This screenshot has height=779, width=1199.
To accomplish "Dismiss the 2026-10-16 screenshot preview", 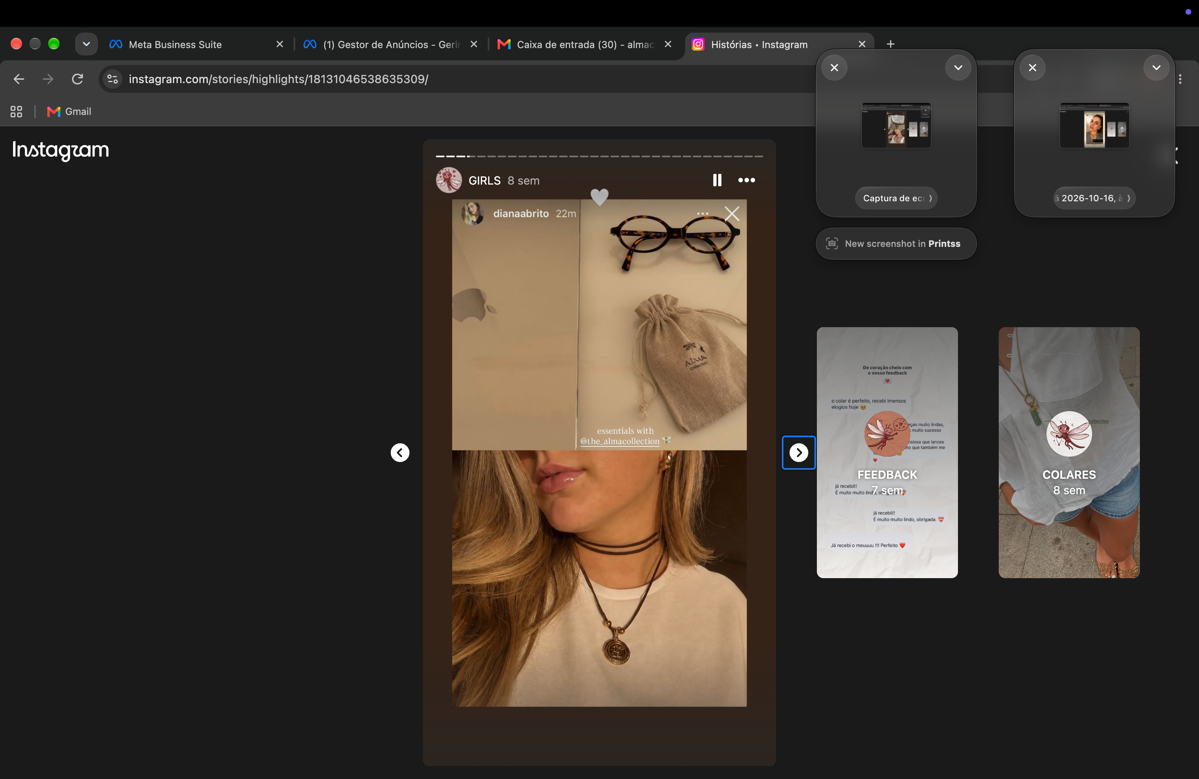I will tap(1033, 68).
